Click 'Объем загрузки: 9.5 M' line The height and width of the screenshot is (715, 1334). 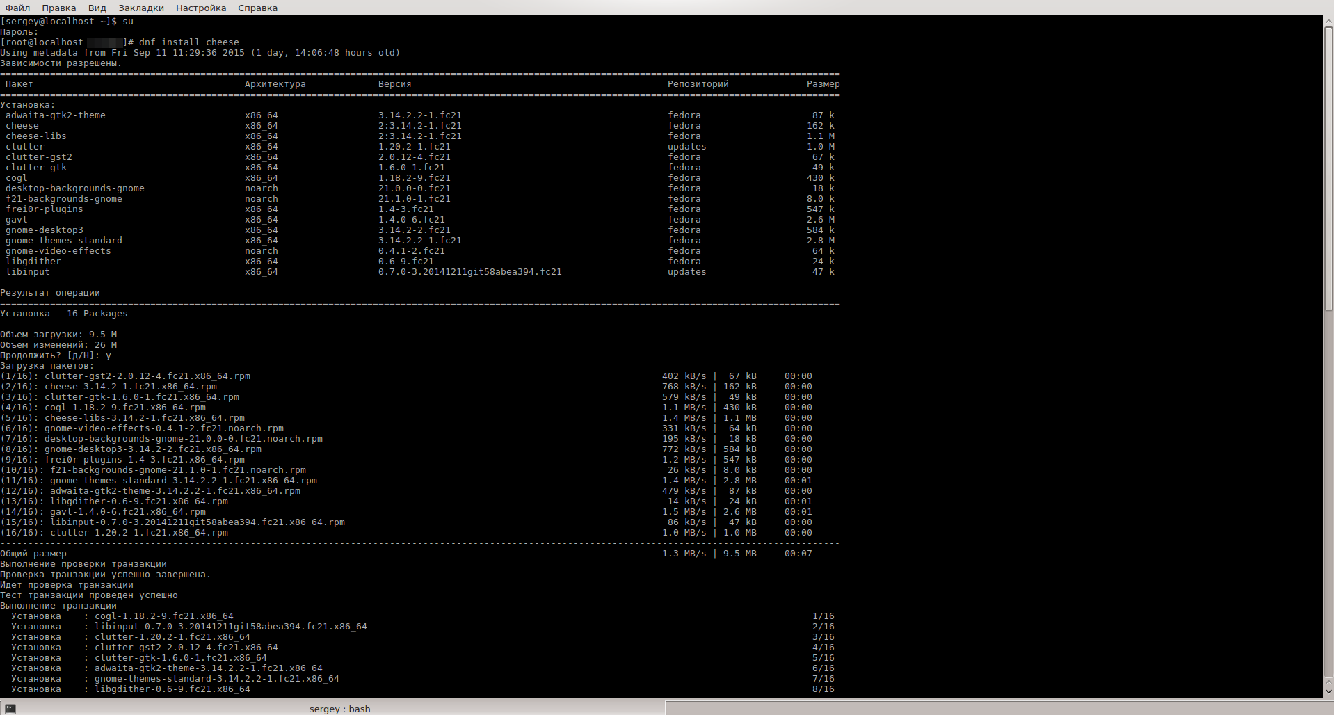tap(58, 335)
